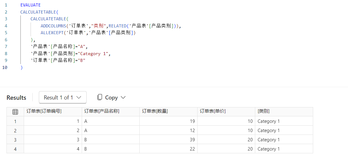Click product name B in result row 4
Screen dimensions: 348x157
point(111,149)
